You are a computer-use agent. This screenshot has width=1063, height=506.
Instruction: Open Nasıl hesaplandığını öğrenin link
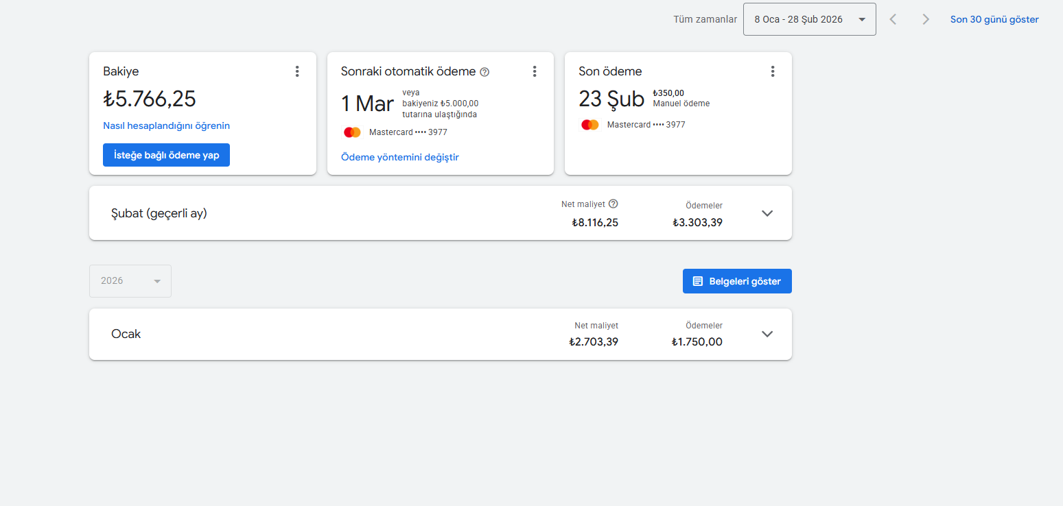(166, 125)
